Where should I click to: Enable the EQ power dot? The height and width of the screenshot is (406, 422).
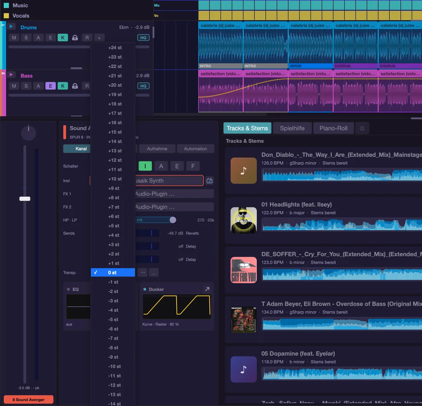[x=69, y=289]
